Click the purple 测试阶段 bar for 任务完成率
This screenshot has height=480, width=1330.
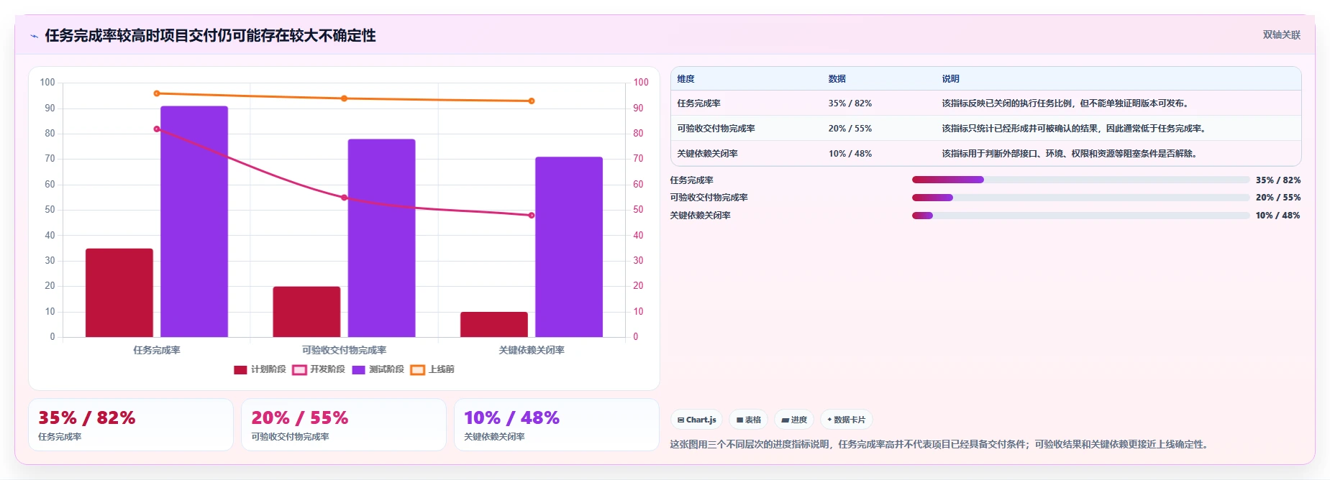click(x=194, y=221)
